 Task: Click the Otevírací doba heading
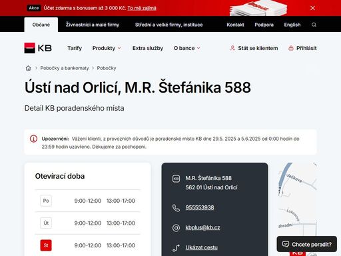[60, 176]
